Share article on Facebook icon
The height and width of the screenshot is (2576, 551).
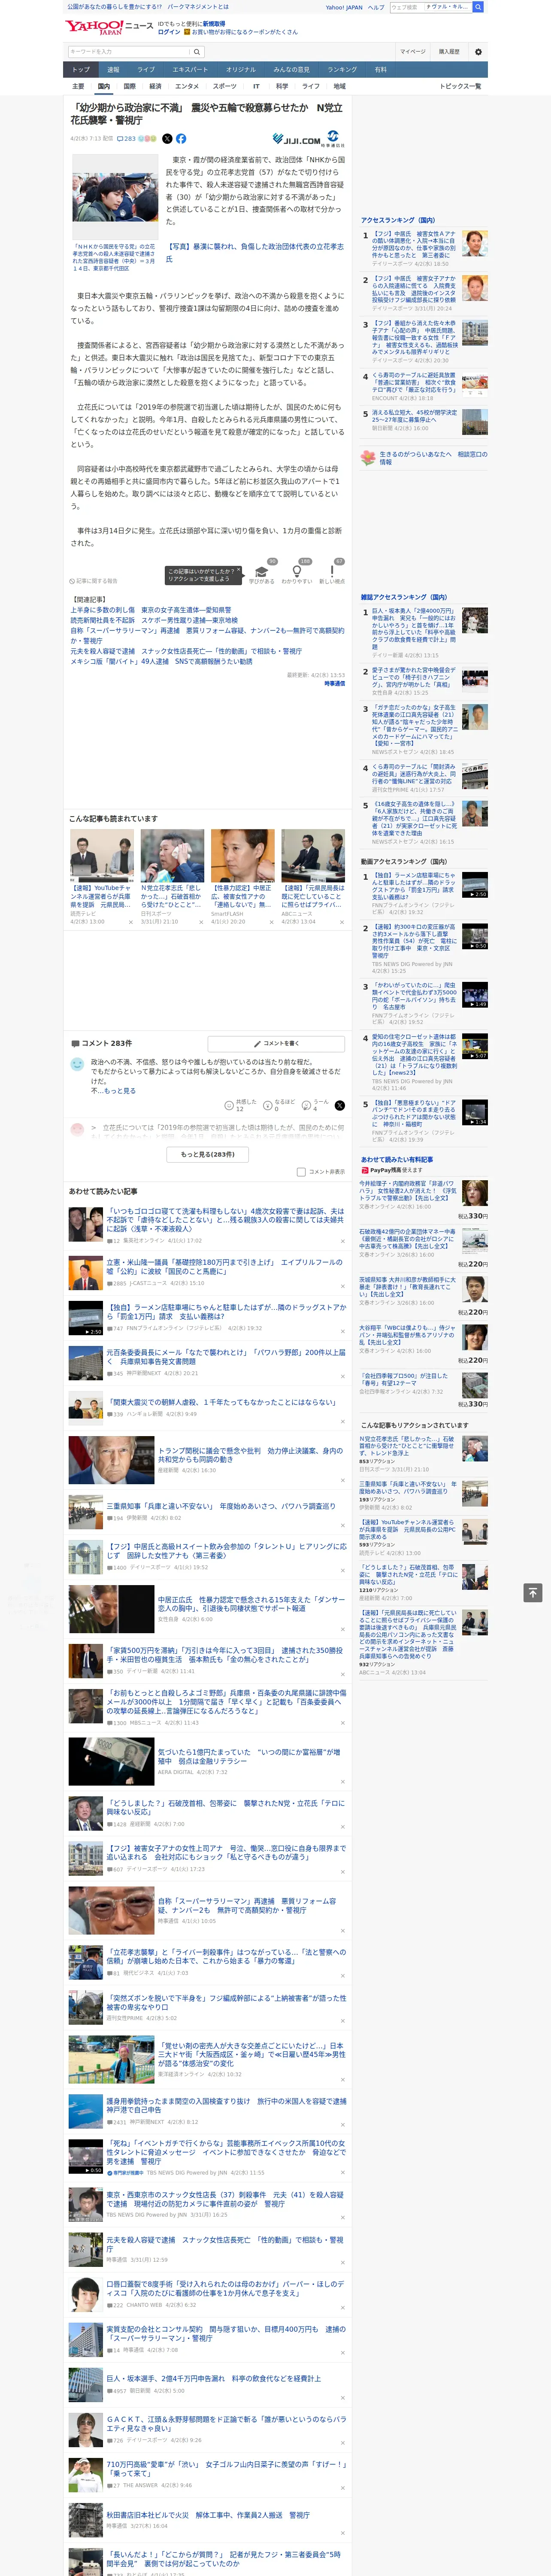181,139
